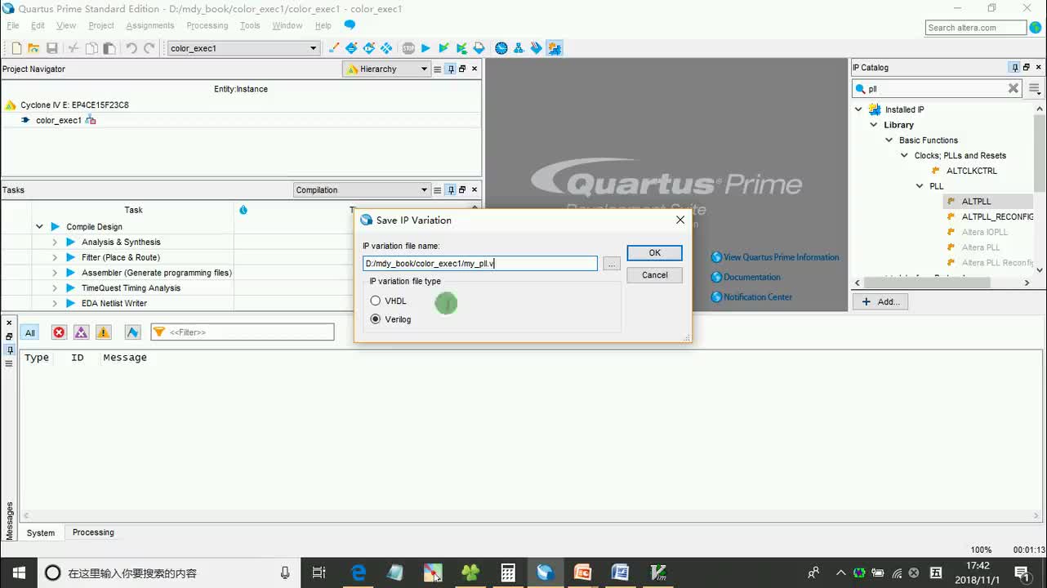The height and width of the screenshot is (588, 1047).
Task: Open the Programmer toolbar icon
Action: (537, 48)
